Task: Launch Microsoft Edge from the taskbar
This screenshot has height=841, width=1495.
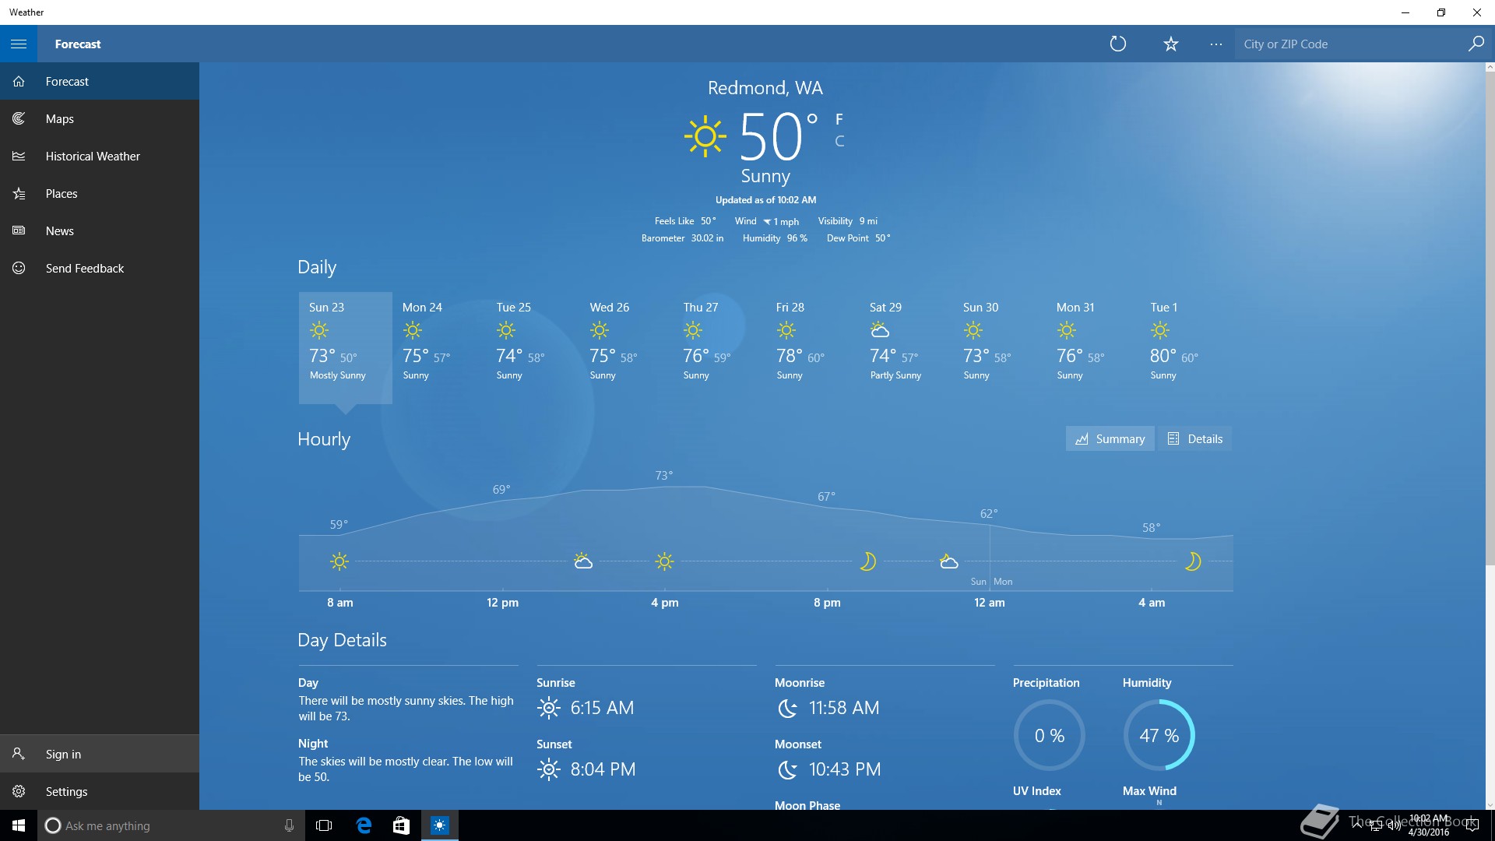Action: tap(364, 825)
